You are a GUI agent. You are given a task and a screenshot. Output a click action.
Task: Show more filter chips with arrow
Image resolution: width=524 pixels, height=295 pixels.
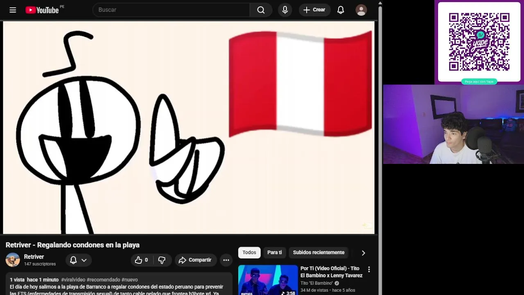point(363,253)
